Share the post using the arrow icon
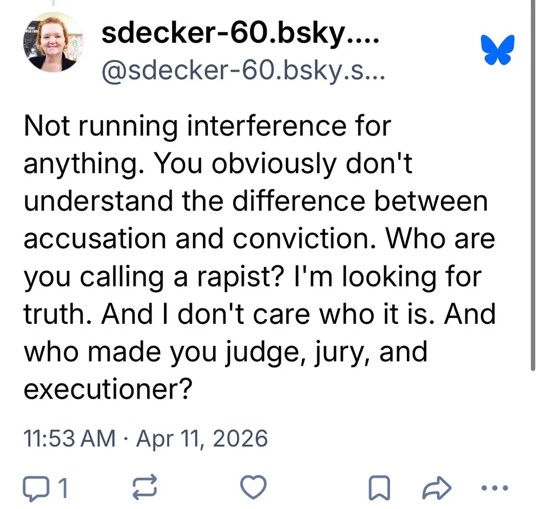The height and width of the screenshot is (509, 541). coord(436,488)
